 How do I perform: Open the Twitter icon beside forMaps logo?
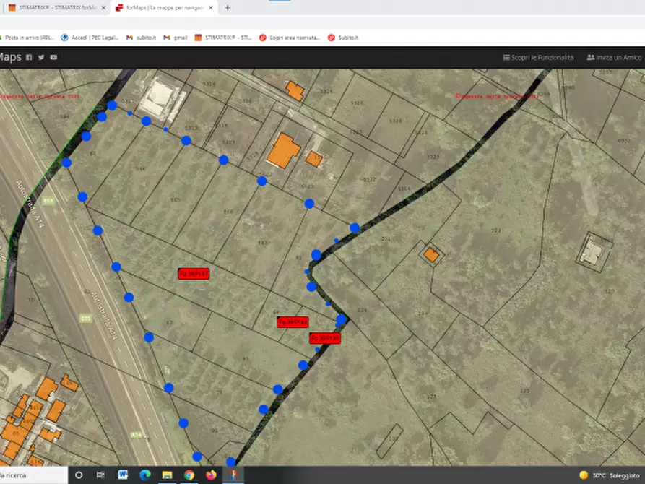41,57
